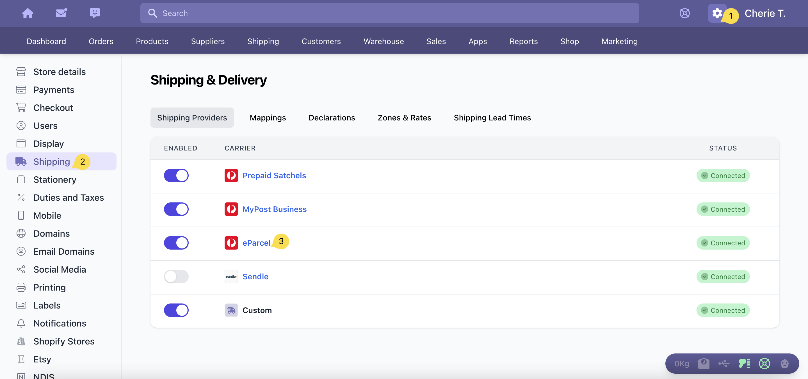Click the home icon in top bar

coord(28,13)
